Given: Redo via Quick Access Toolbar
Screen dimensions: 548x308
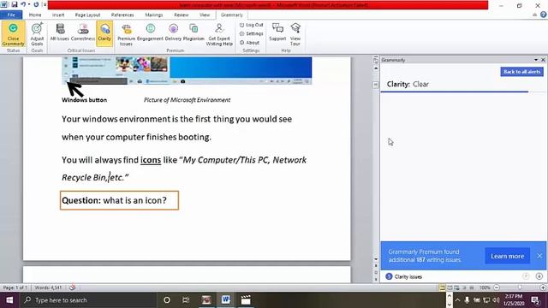Looking at the screenshot, I should 36,4.
